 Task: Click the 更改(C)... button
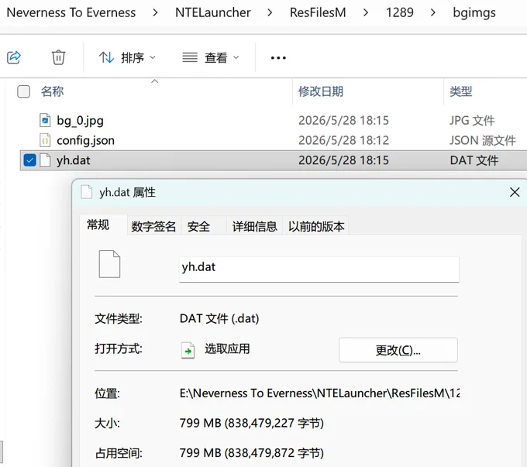point(398,350)
